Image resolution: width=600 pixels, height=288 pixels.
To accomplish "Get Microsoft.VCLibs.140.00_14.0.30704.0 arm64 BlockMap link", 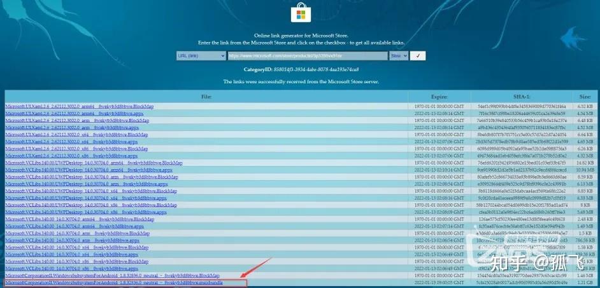I will pos(80,219).
